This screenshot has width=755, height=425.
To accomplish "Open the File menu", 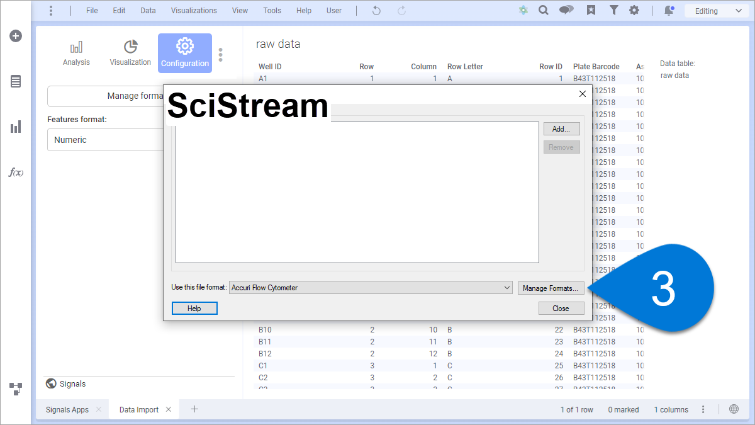I will pyautogui.click(x=92, y=11).
